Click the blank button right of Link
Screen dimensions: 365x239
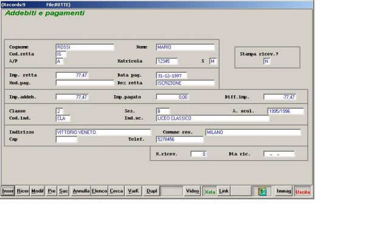pyautogui.click(x=241, y=191)
